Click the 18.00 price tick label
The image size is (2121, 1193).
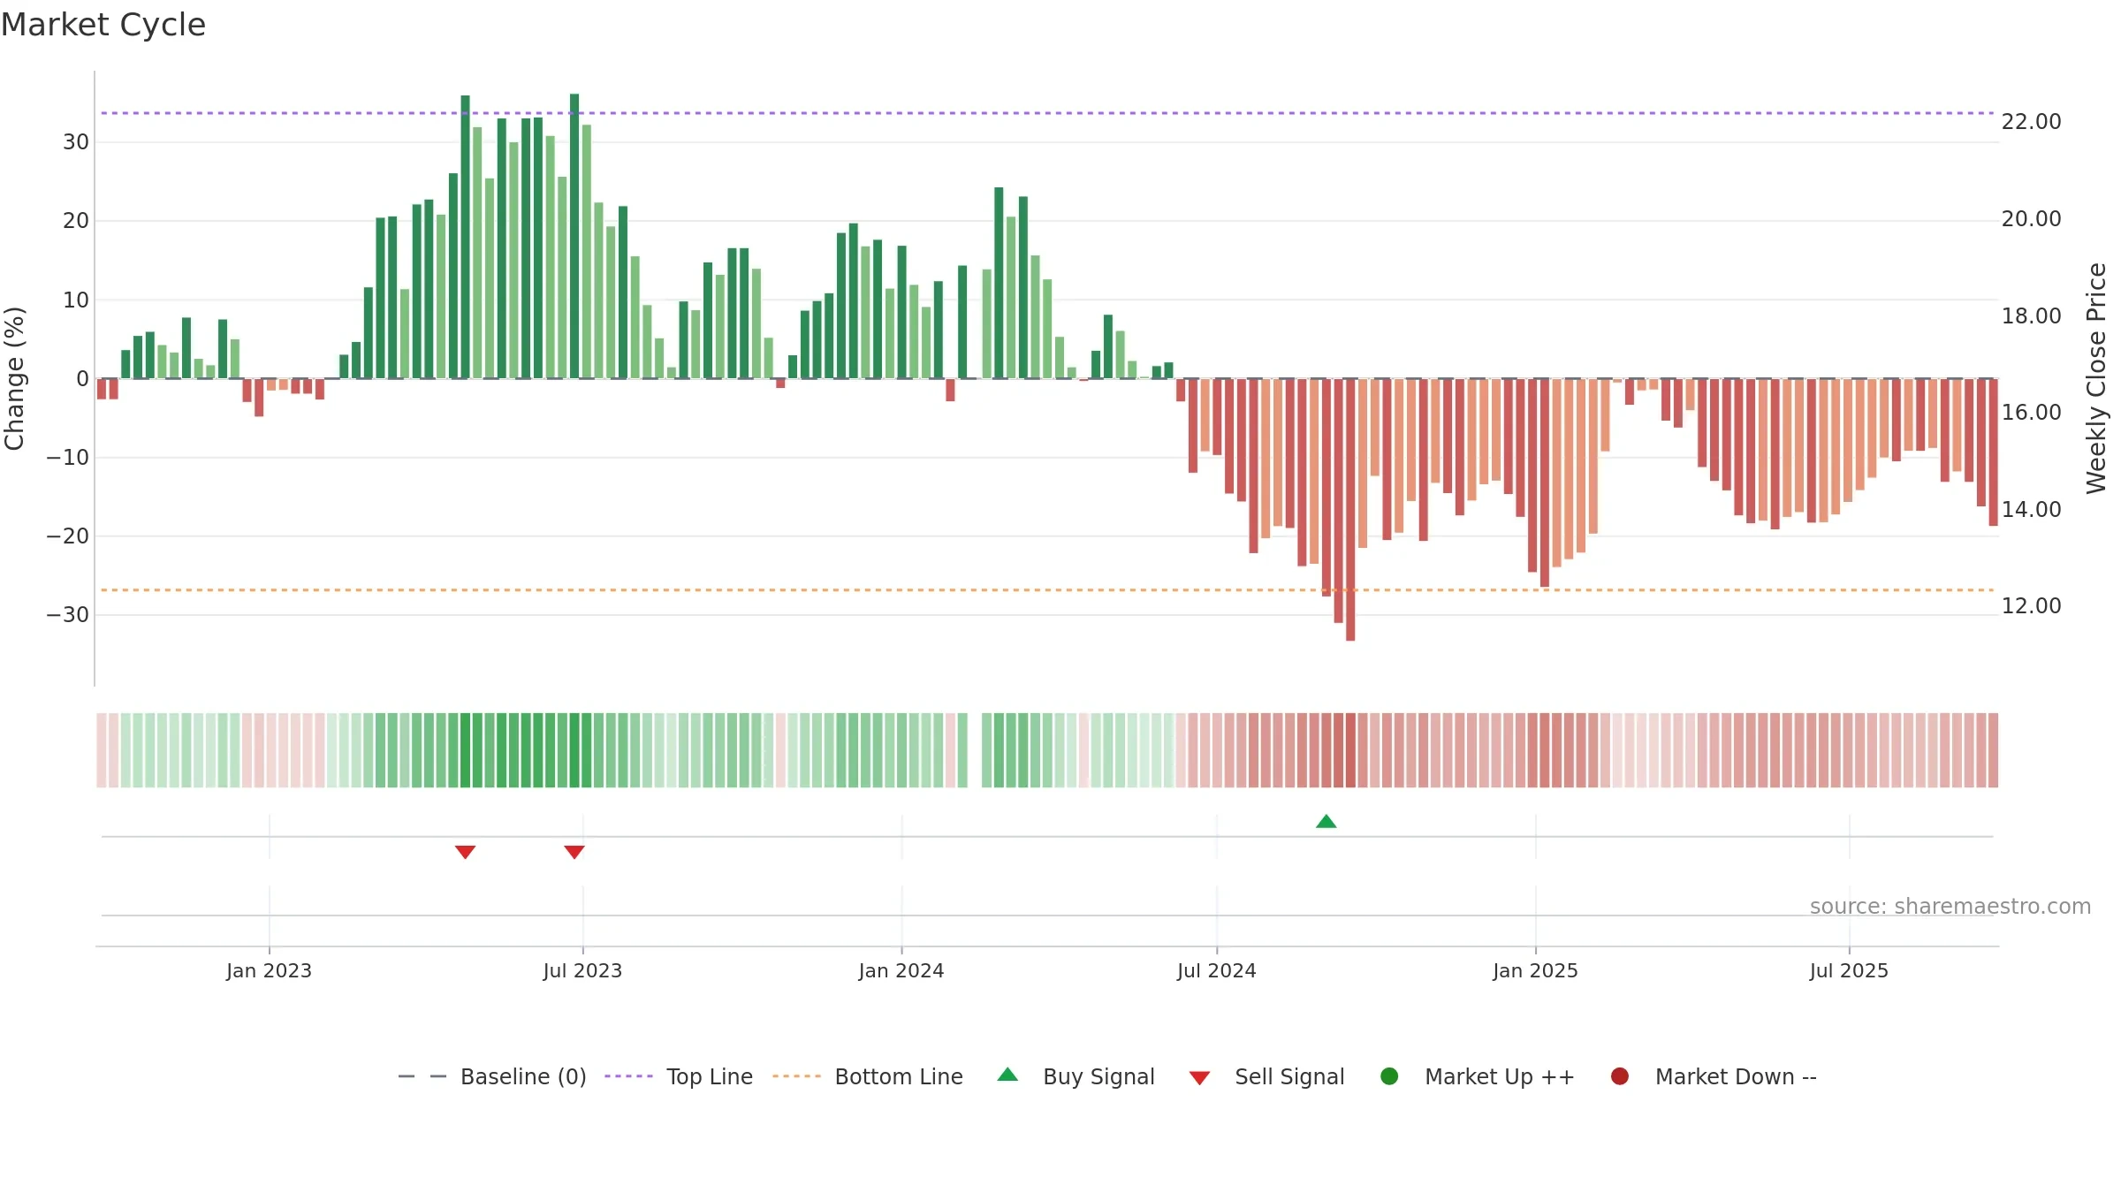tap(2031, 316)
